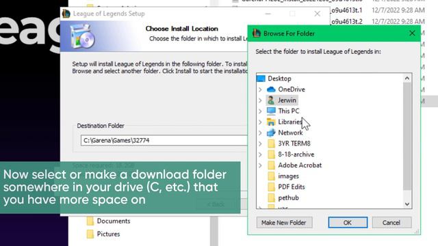Open Documents folder in Explorer window
The height and width of the screenshot is (246, 438).
pyautogui.click(x=114, y=221)
